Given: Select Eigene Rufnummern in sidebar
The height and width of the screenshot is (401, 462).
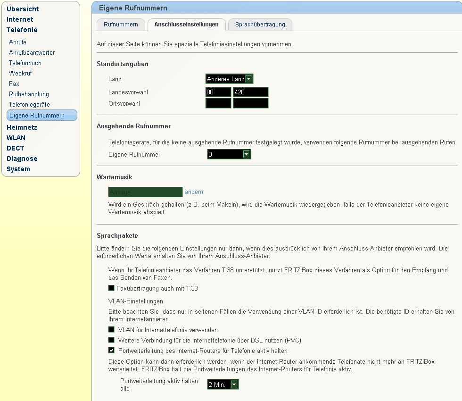Looking at the screenshot, I should point(42,115).
